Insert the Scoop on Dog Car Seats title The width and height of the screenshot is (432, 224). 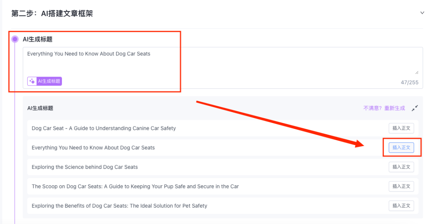click(x=401, y=186)
